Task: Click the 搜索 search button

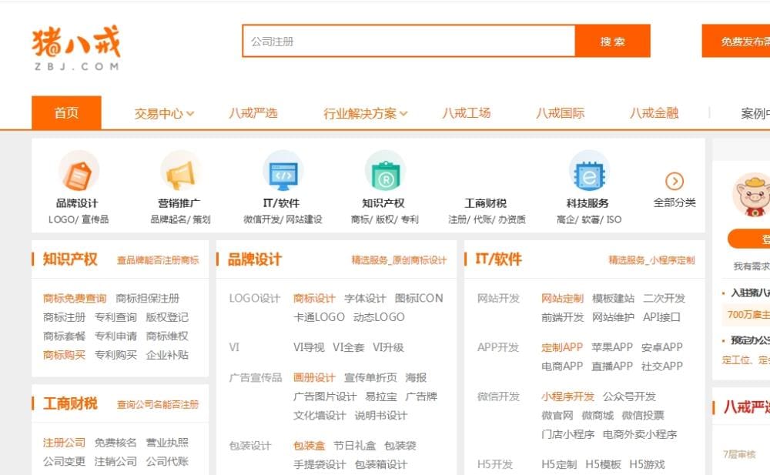Action: click(611, 41)
